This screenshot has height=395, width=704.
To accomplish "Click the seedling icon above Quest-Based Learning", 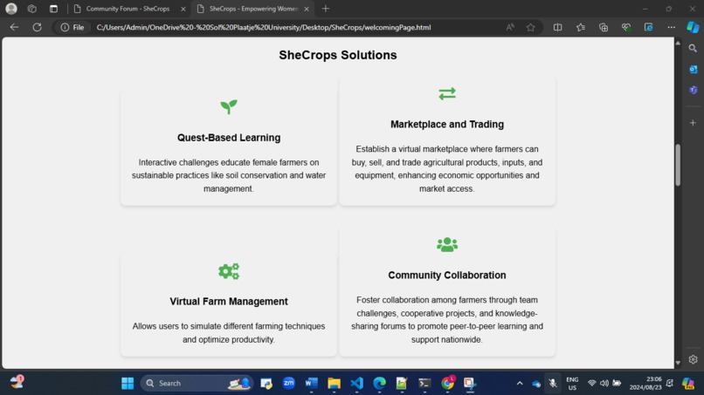I will (229, 106).
